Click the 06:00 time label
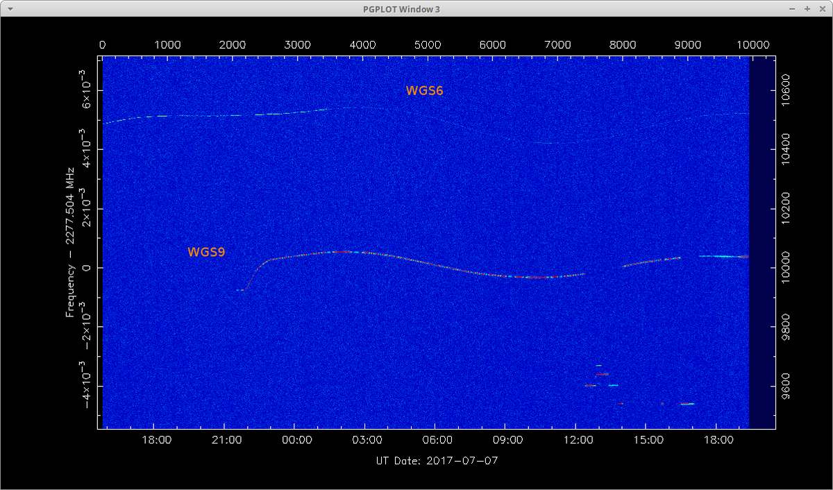Image resolution: width=833 pixels, height=490 pixels. tap(438, 439)
